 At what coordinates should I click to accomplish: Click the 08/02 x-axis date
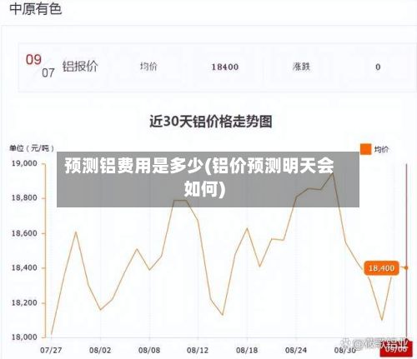click(x=100, y=350)
